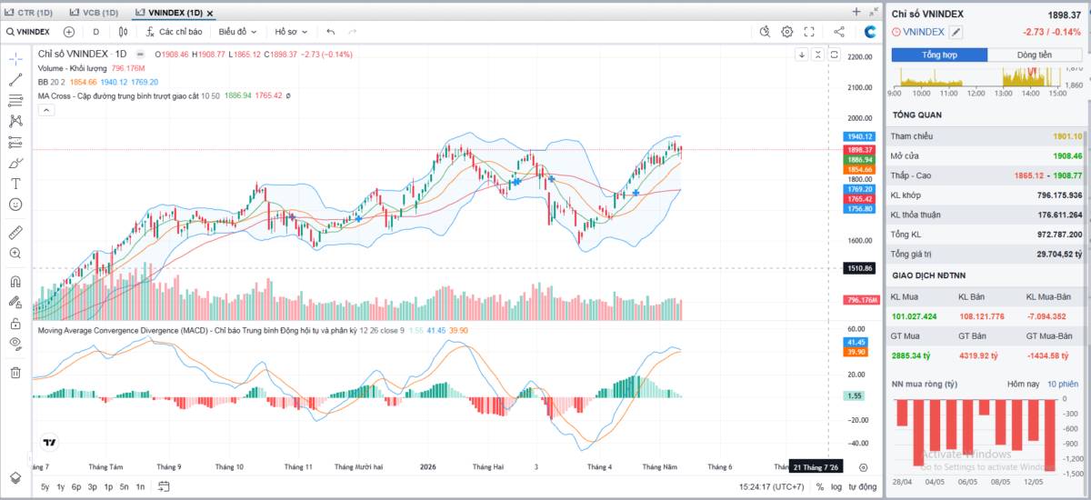This screenshot has width=1091, height=500.
Task: Select the ruler measure tool
Action: click(x=15, y=232)
